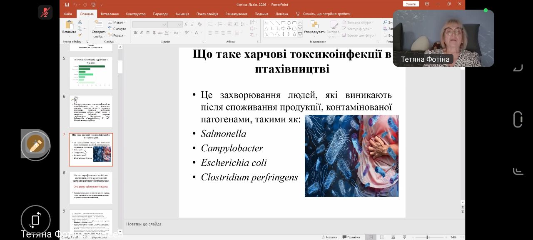Screen dimensions: 533x240
Task: Click the Save icon in quick access toolbar
Action: 67,5
